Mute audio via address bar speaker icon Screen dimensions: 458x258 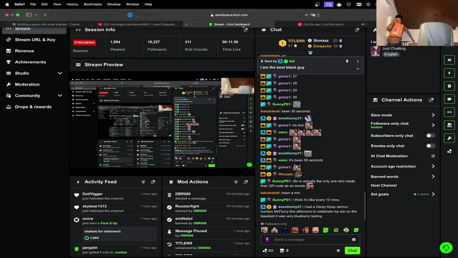coord(307,15)
